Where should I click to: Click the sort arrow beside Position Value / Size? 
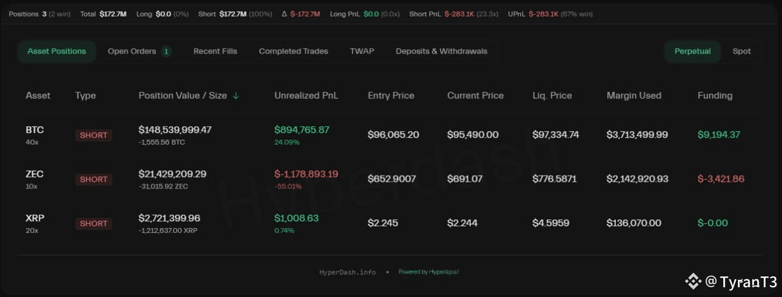click(236, 96)
